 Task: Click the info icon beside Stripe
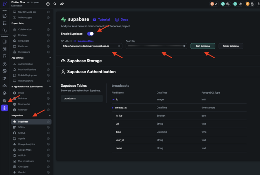coord(48,93)
